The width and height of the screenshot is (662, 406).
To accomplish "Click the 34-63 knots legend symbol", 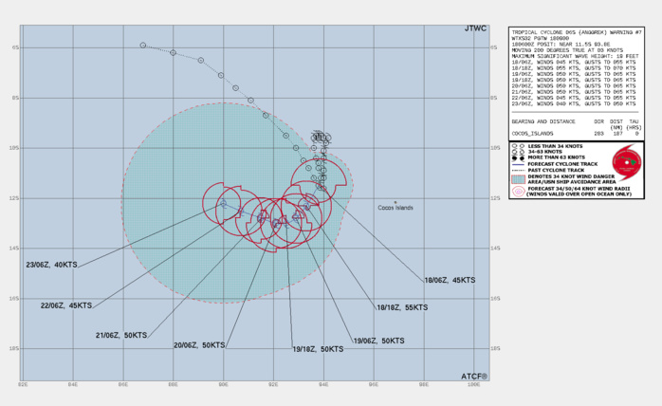I will pyautogui.click(x=515, y=152).
